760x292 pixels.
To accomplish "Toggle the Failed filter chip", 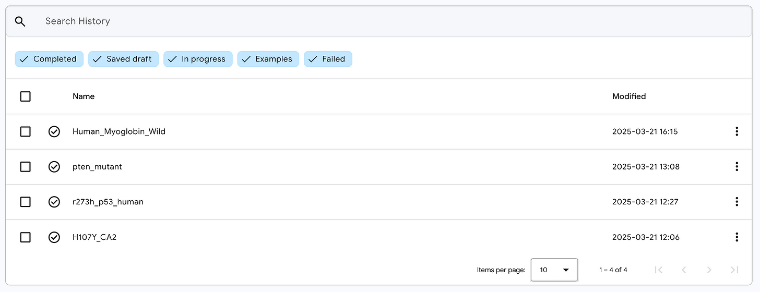I will pos(328,59).
